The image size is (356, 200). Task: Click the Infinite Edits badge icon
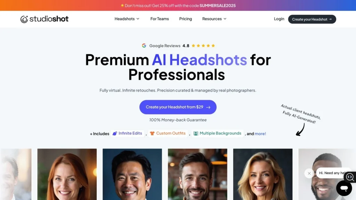click(115, 133)
